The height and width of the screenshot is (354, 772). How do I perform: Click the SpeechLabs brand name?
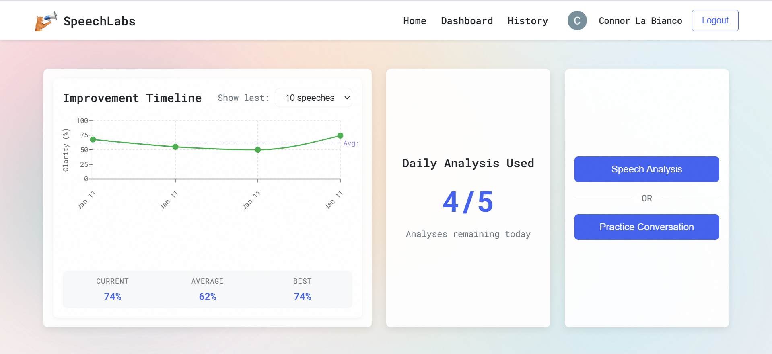coord(99,21)
